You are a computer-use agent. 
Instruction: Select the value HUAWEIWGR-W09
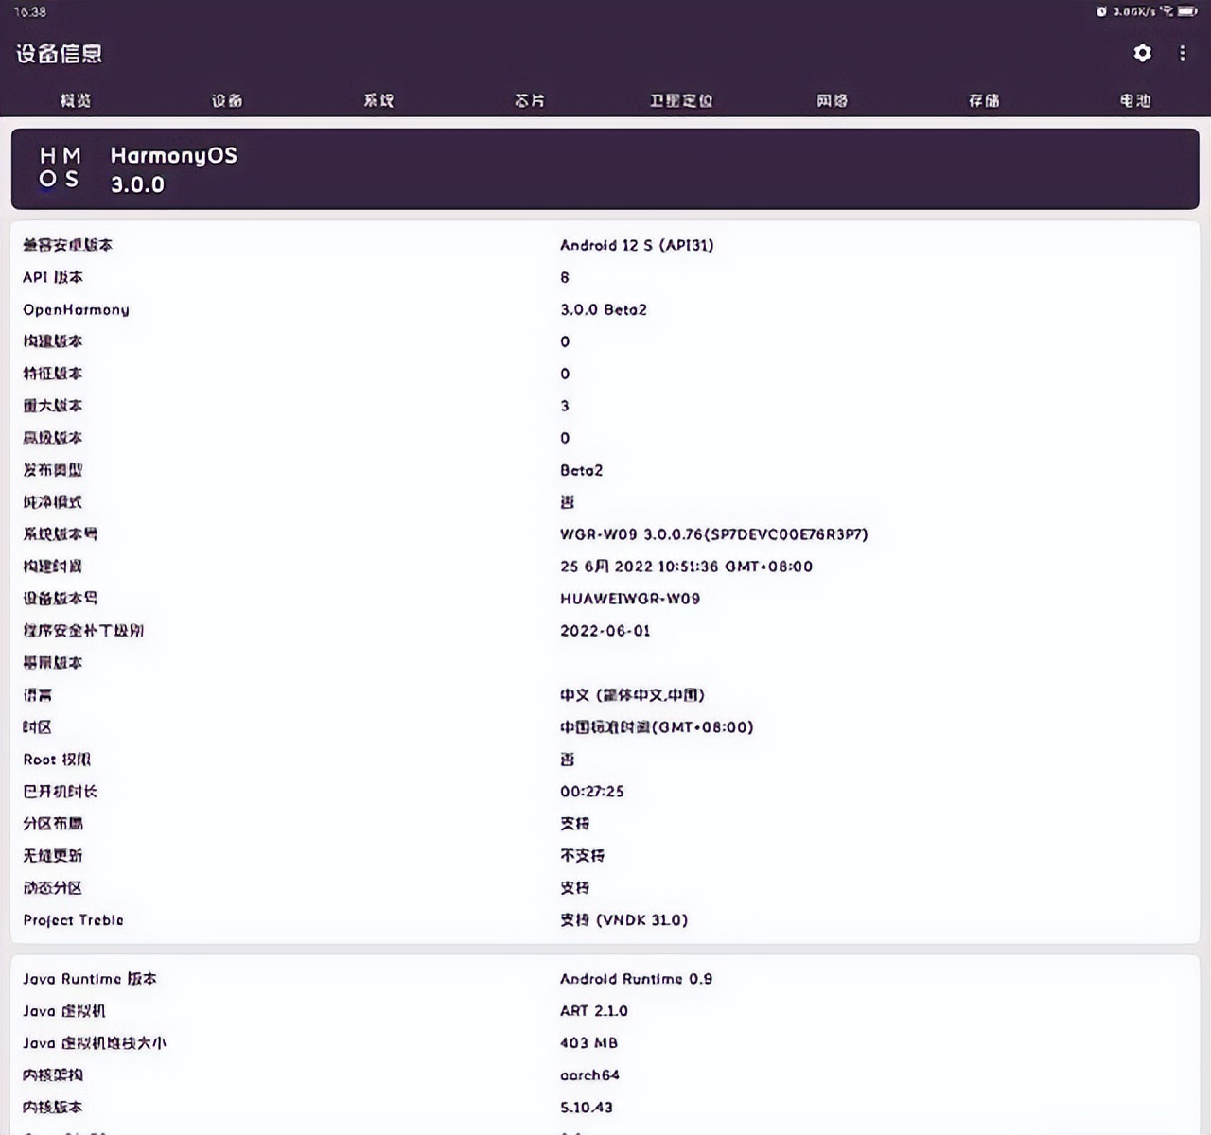coord(630,599)
